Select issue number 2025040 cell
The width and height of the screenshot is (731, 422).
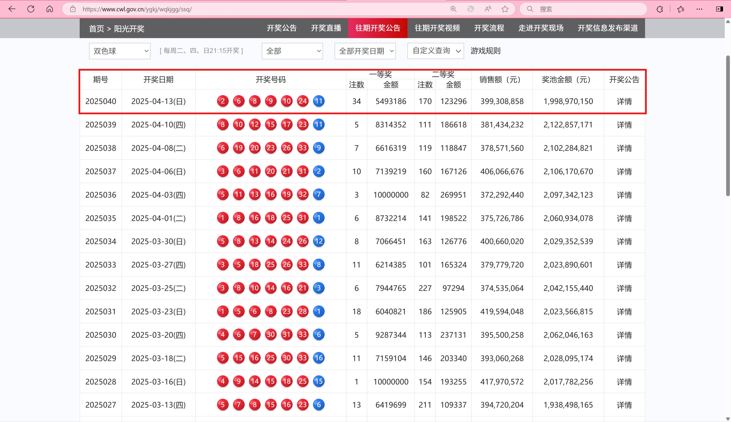pyautogui.click(x=101, y=102)
